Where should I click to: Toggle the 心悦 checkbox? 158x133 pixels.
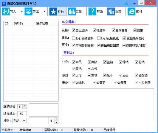pos(89,69)
